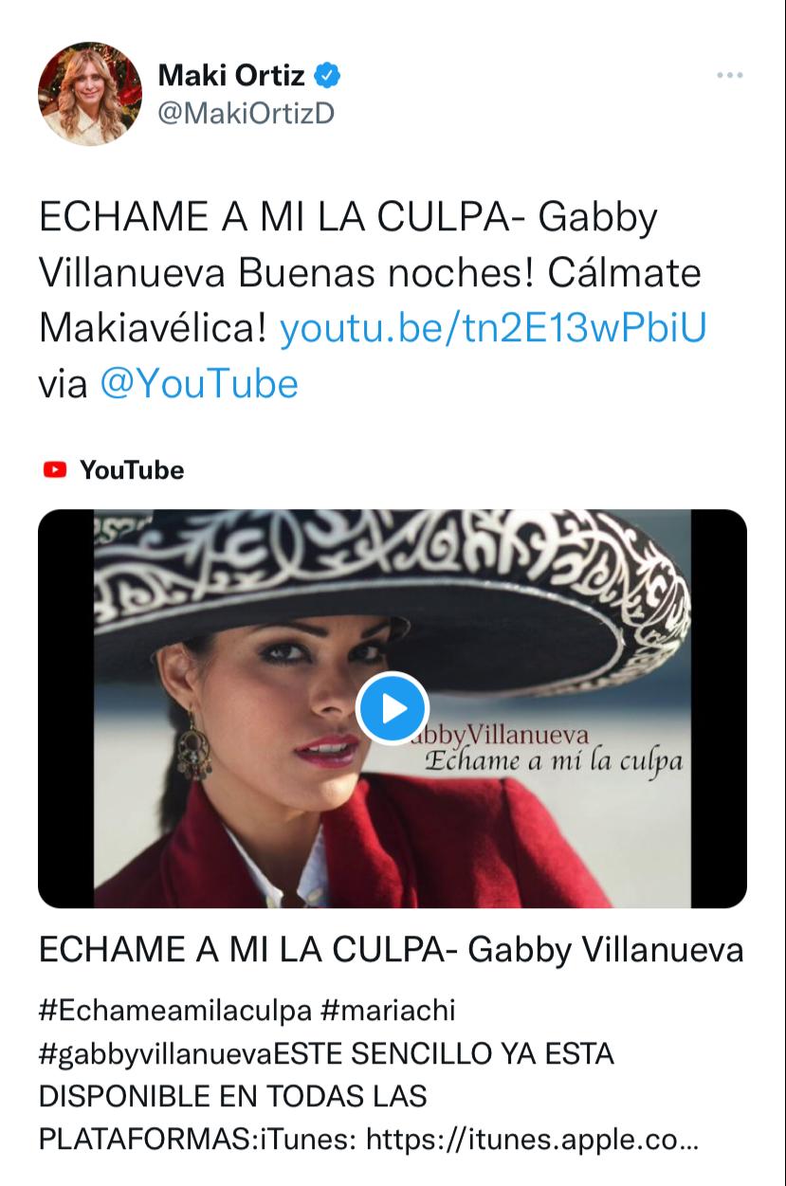Click the @MakiOrtizD handle

[x=246, y=113]
